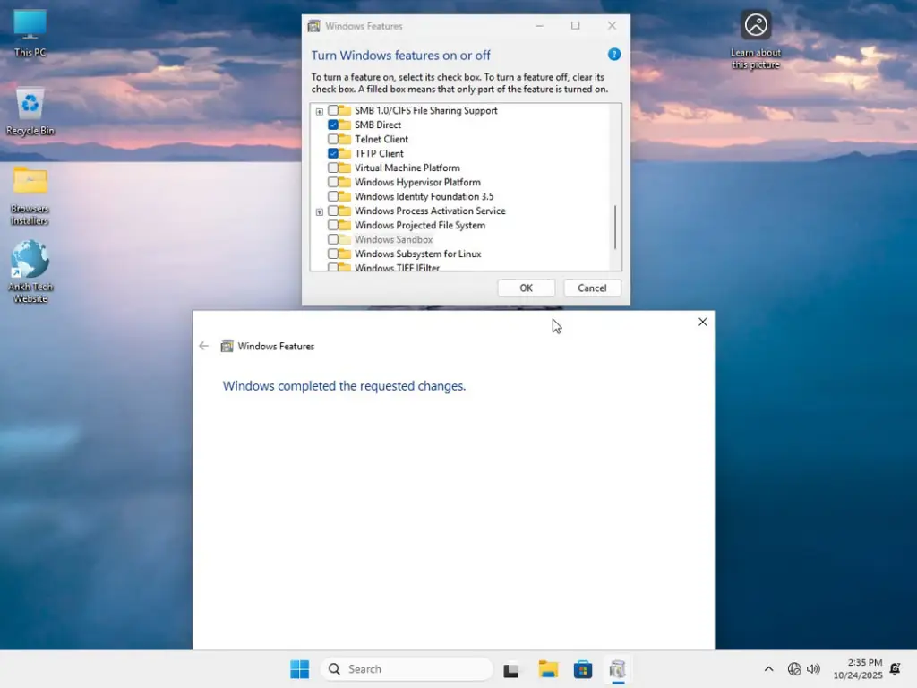Open the network icon in system tray
This screenshot has height=688, width=917.
(793, 668)
